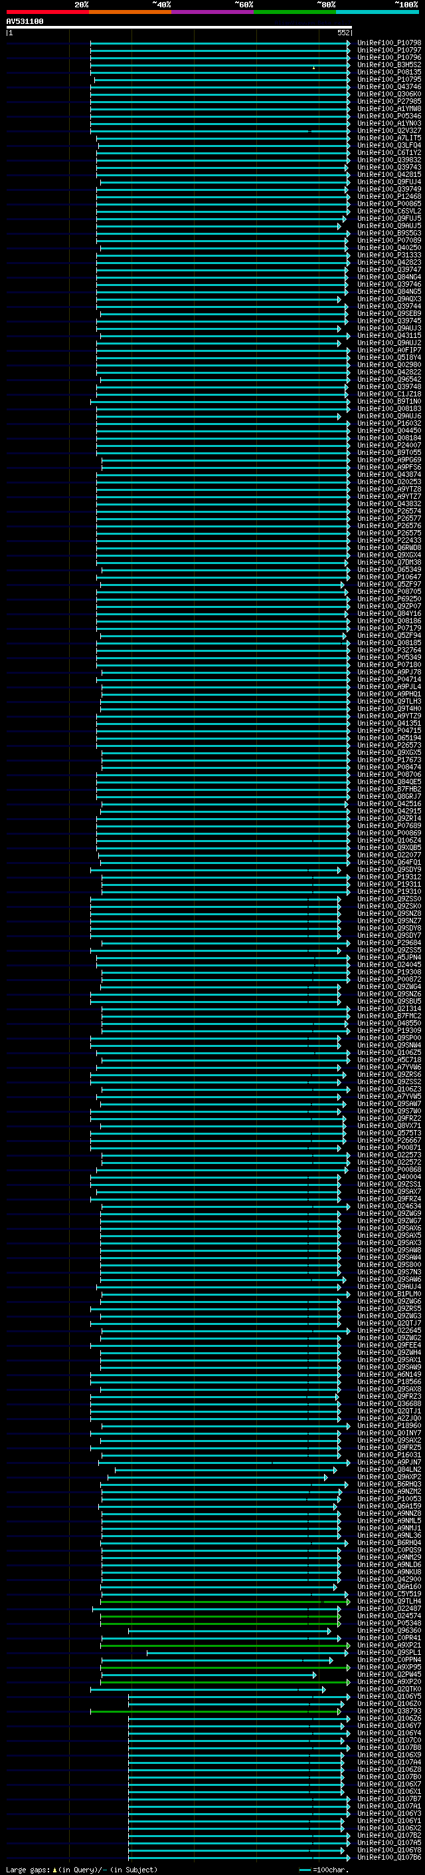Viewport: 425px width, 1875px height.
Task: Click the cyan ~100% identity legend bar
Action: coord(378,12)
